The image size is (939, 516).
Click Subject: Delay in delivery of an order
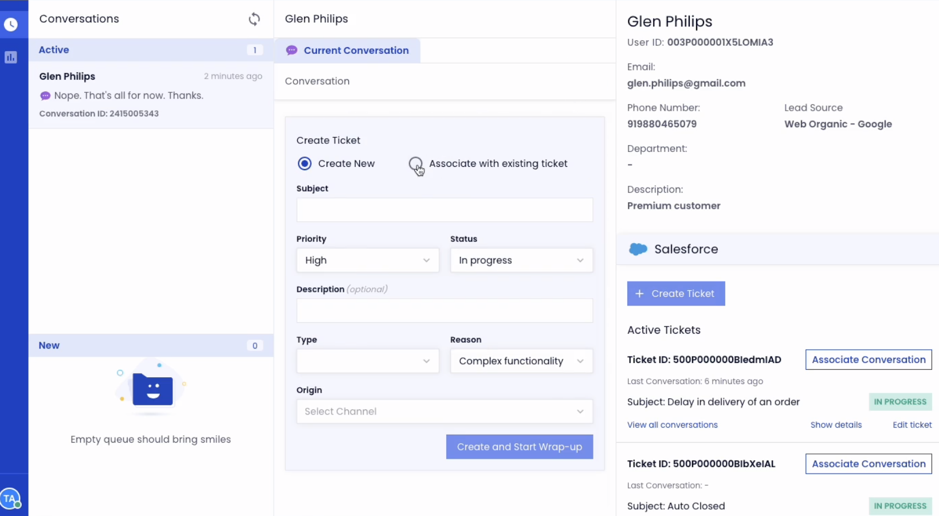[x=713, y=402]
